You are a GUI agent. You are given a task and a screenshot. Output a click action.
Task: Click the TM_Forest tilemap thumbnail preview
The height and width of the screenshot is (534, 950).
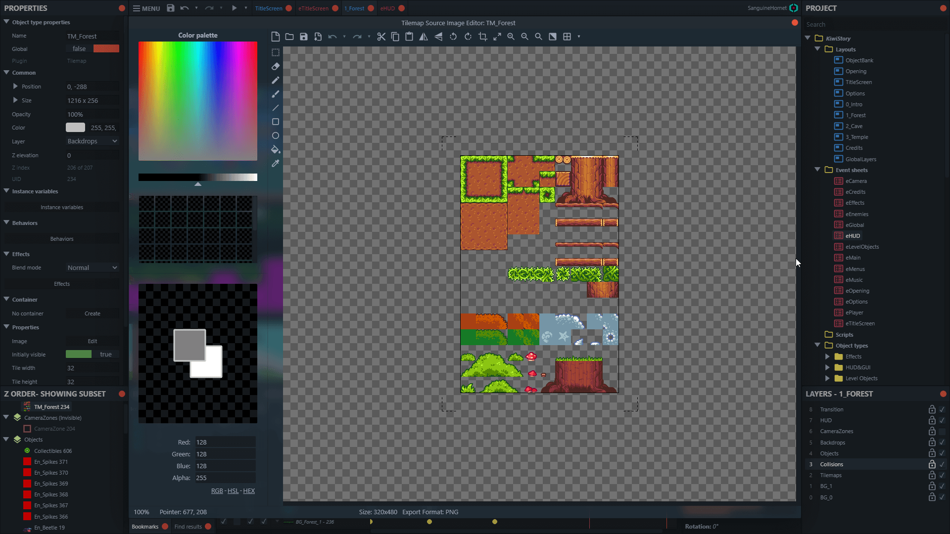coord(26,406)
